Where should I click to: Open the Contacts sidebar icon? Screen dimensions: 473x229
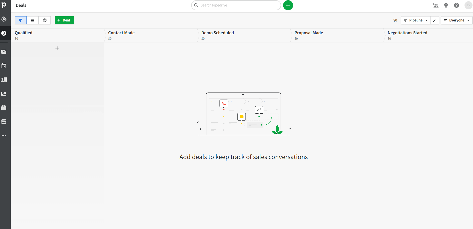[4, 80]
